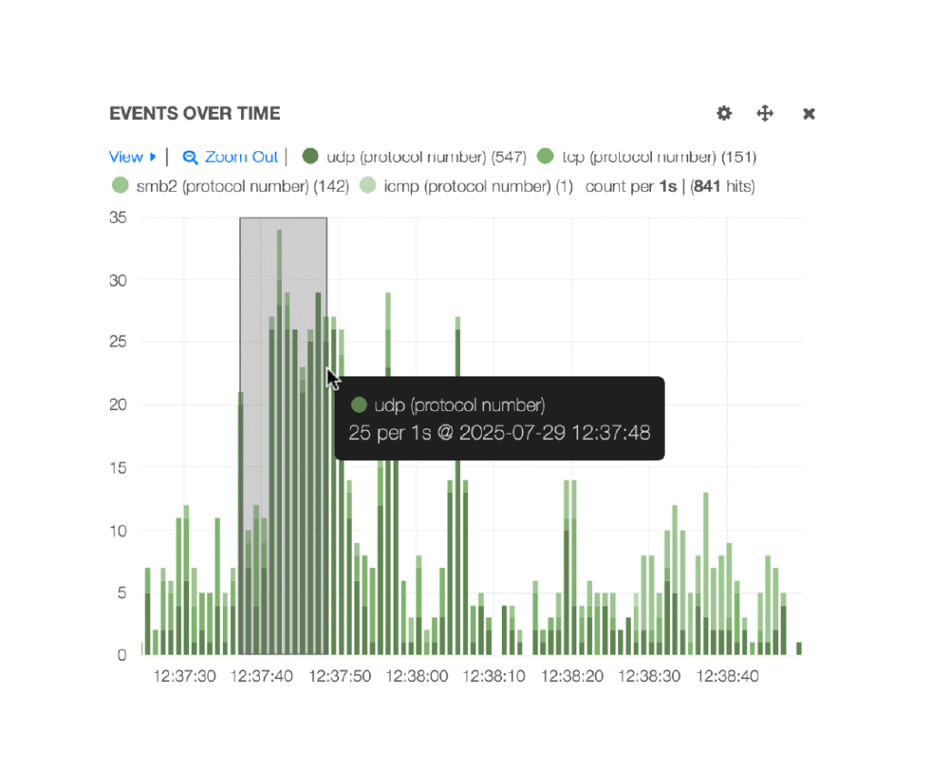Click the 12:38:00 time axis label
This screenshot has height=771, width=931.
pyautogui.click(x=417, y=676)
